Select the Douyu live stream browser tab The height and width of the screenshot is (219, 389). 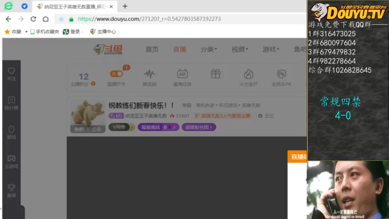(x=75, y=6)
